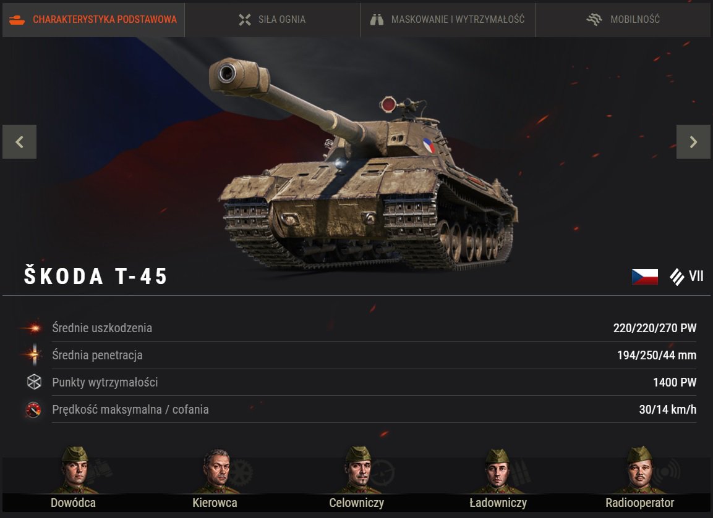Click the Średnie uszkodzenia damage icon
The height and width of the screenshot is (518, 713).
coord(33,328)
